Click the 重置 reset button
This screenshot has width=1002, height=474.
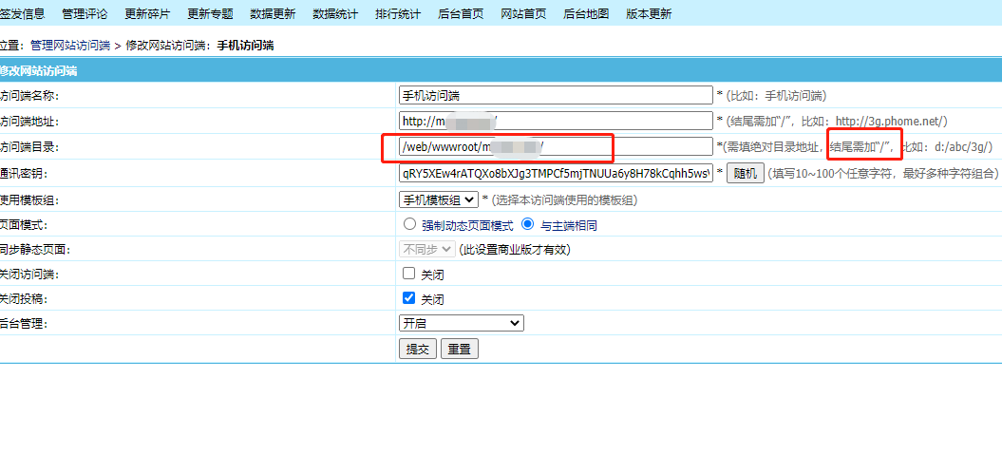[460, 349]
